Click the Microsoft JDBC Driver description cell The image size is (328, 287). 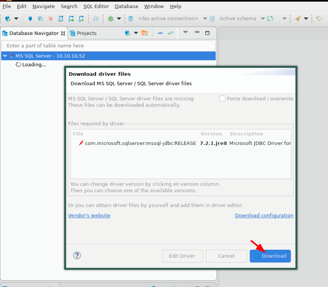pyautogui.click(x=260, y=143)
